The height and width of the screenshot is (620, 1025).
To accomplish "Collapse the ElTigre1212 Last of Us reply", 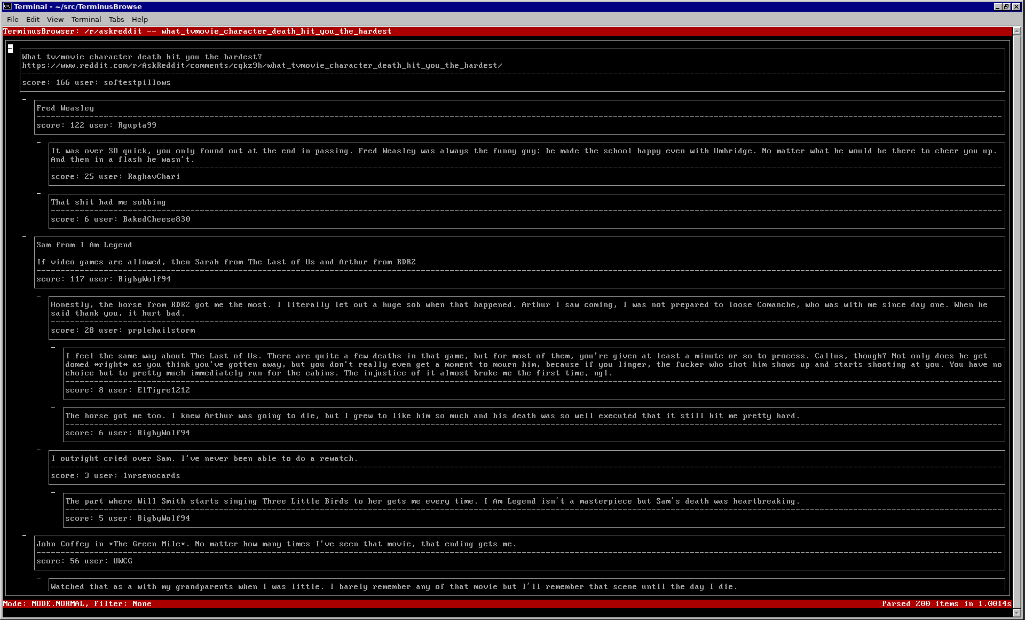I will point(53,347).
